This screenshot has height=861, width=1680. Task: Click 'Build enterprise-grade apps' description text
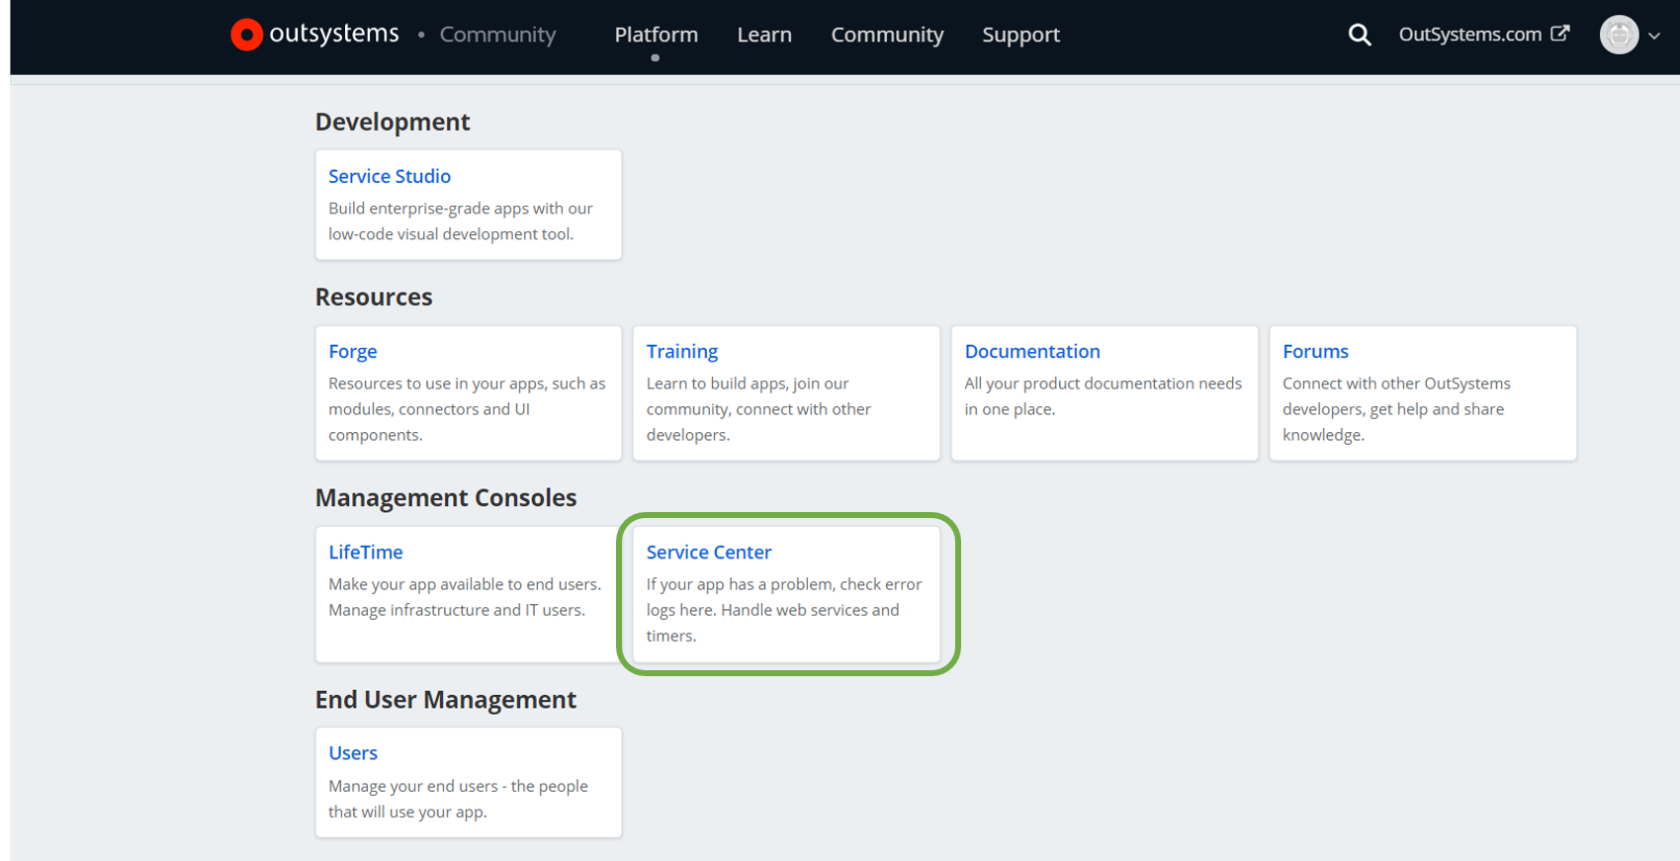point(461,221)
